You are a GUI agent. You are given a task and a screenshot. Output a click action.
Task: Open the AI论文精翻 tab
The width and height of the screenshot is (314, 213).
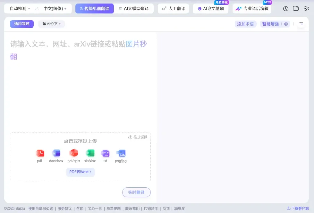coord(211,9)
